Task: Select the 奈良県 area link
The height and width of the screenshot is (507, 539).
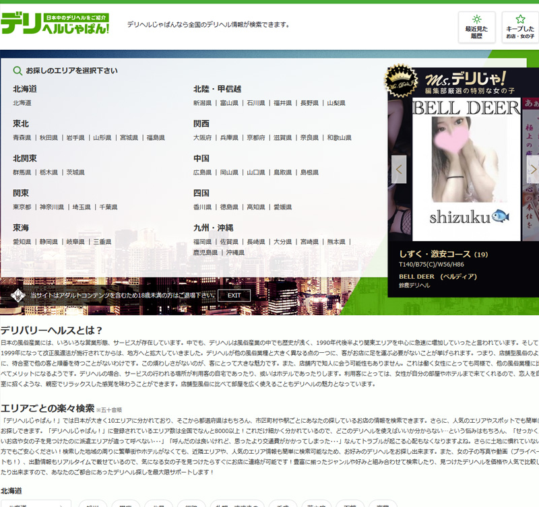Action: (x=310, y=138)
